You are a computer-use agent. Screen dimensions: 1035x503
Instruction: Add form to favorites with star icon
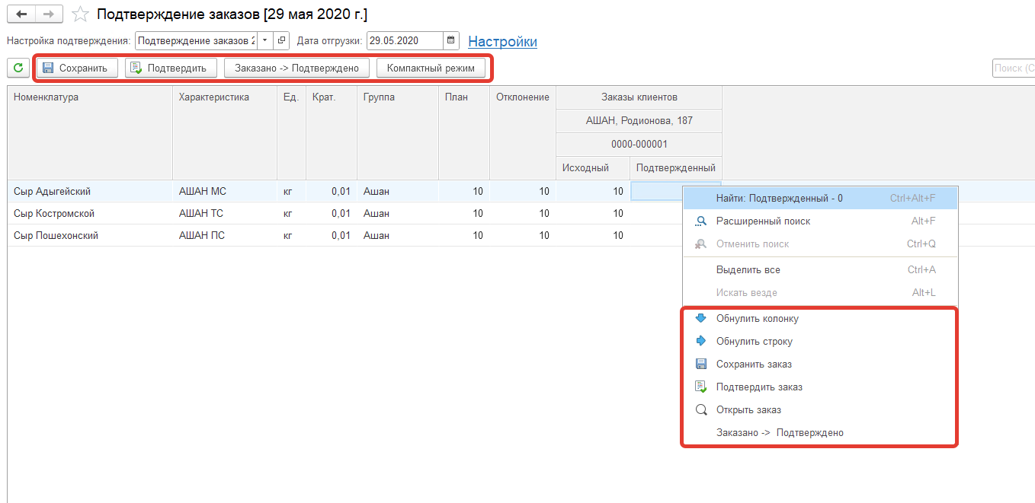(x=79, y=14)
